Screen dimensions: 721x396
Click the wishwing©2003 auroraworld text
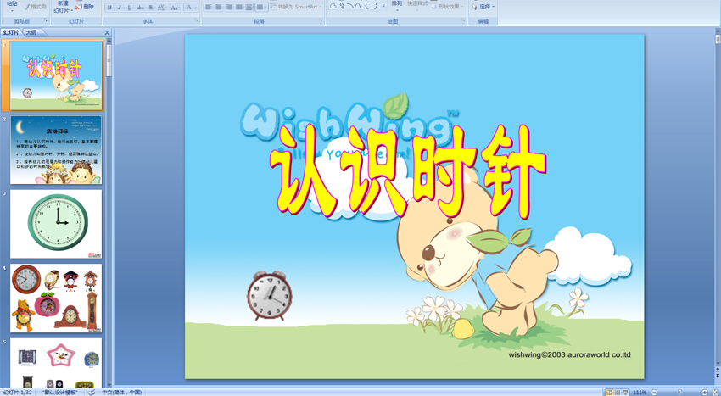pos(569,354)
